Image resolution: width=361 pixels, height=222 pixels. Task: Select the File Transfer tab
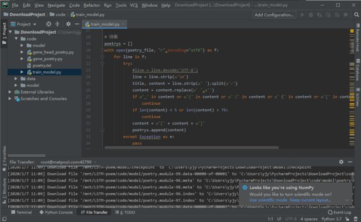pyautogui.click(x=94, y=212)
